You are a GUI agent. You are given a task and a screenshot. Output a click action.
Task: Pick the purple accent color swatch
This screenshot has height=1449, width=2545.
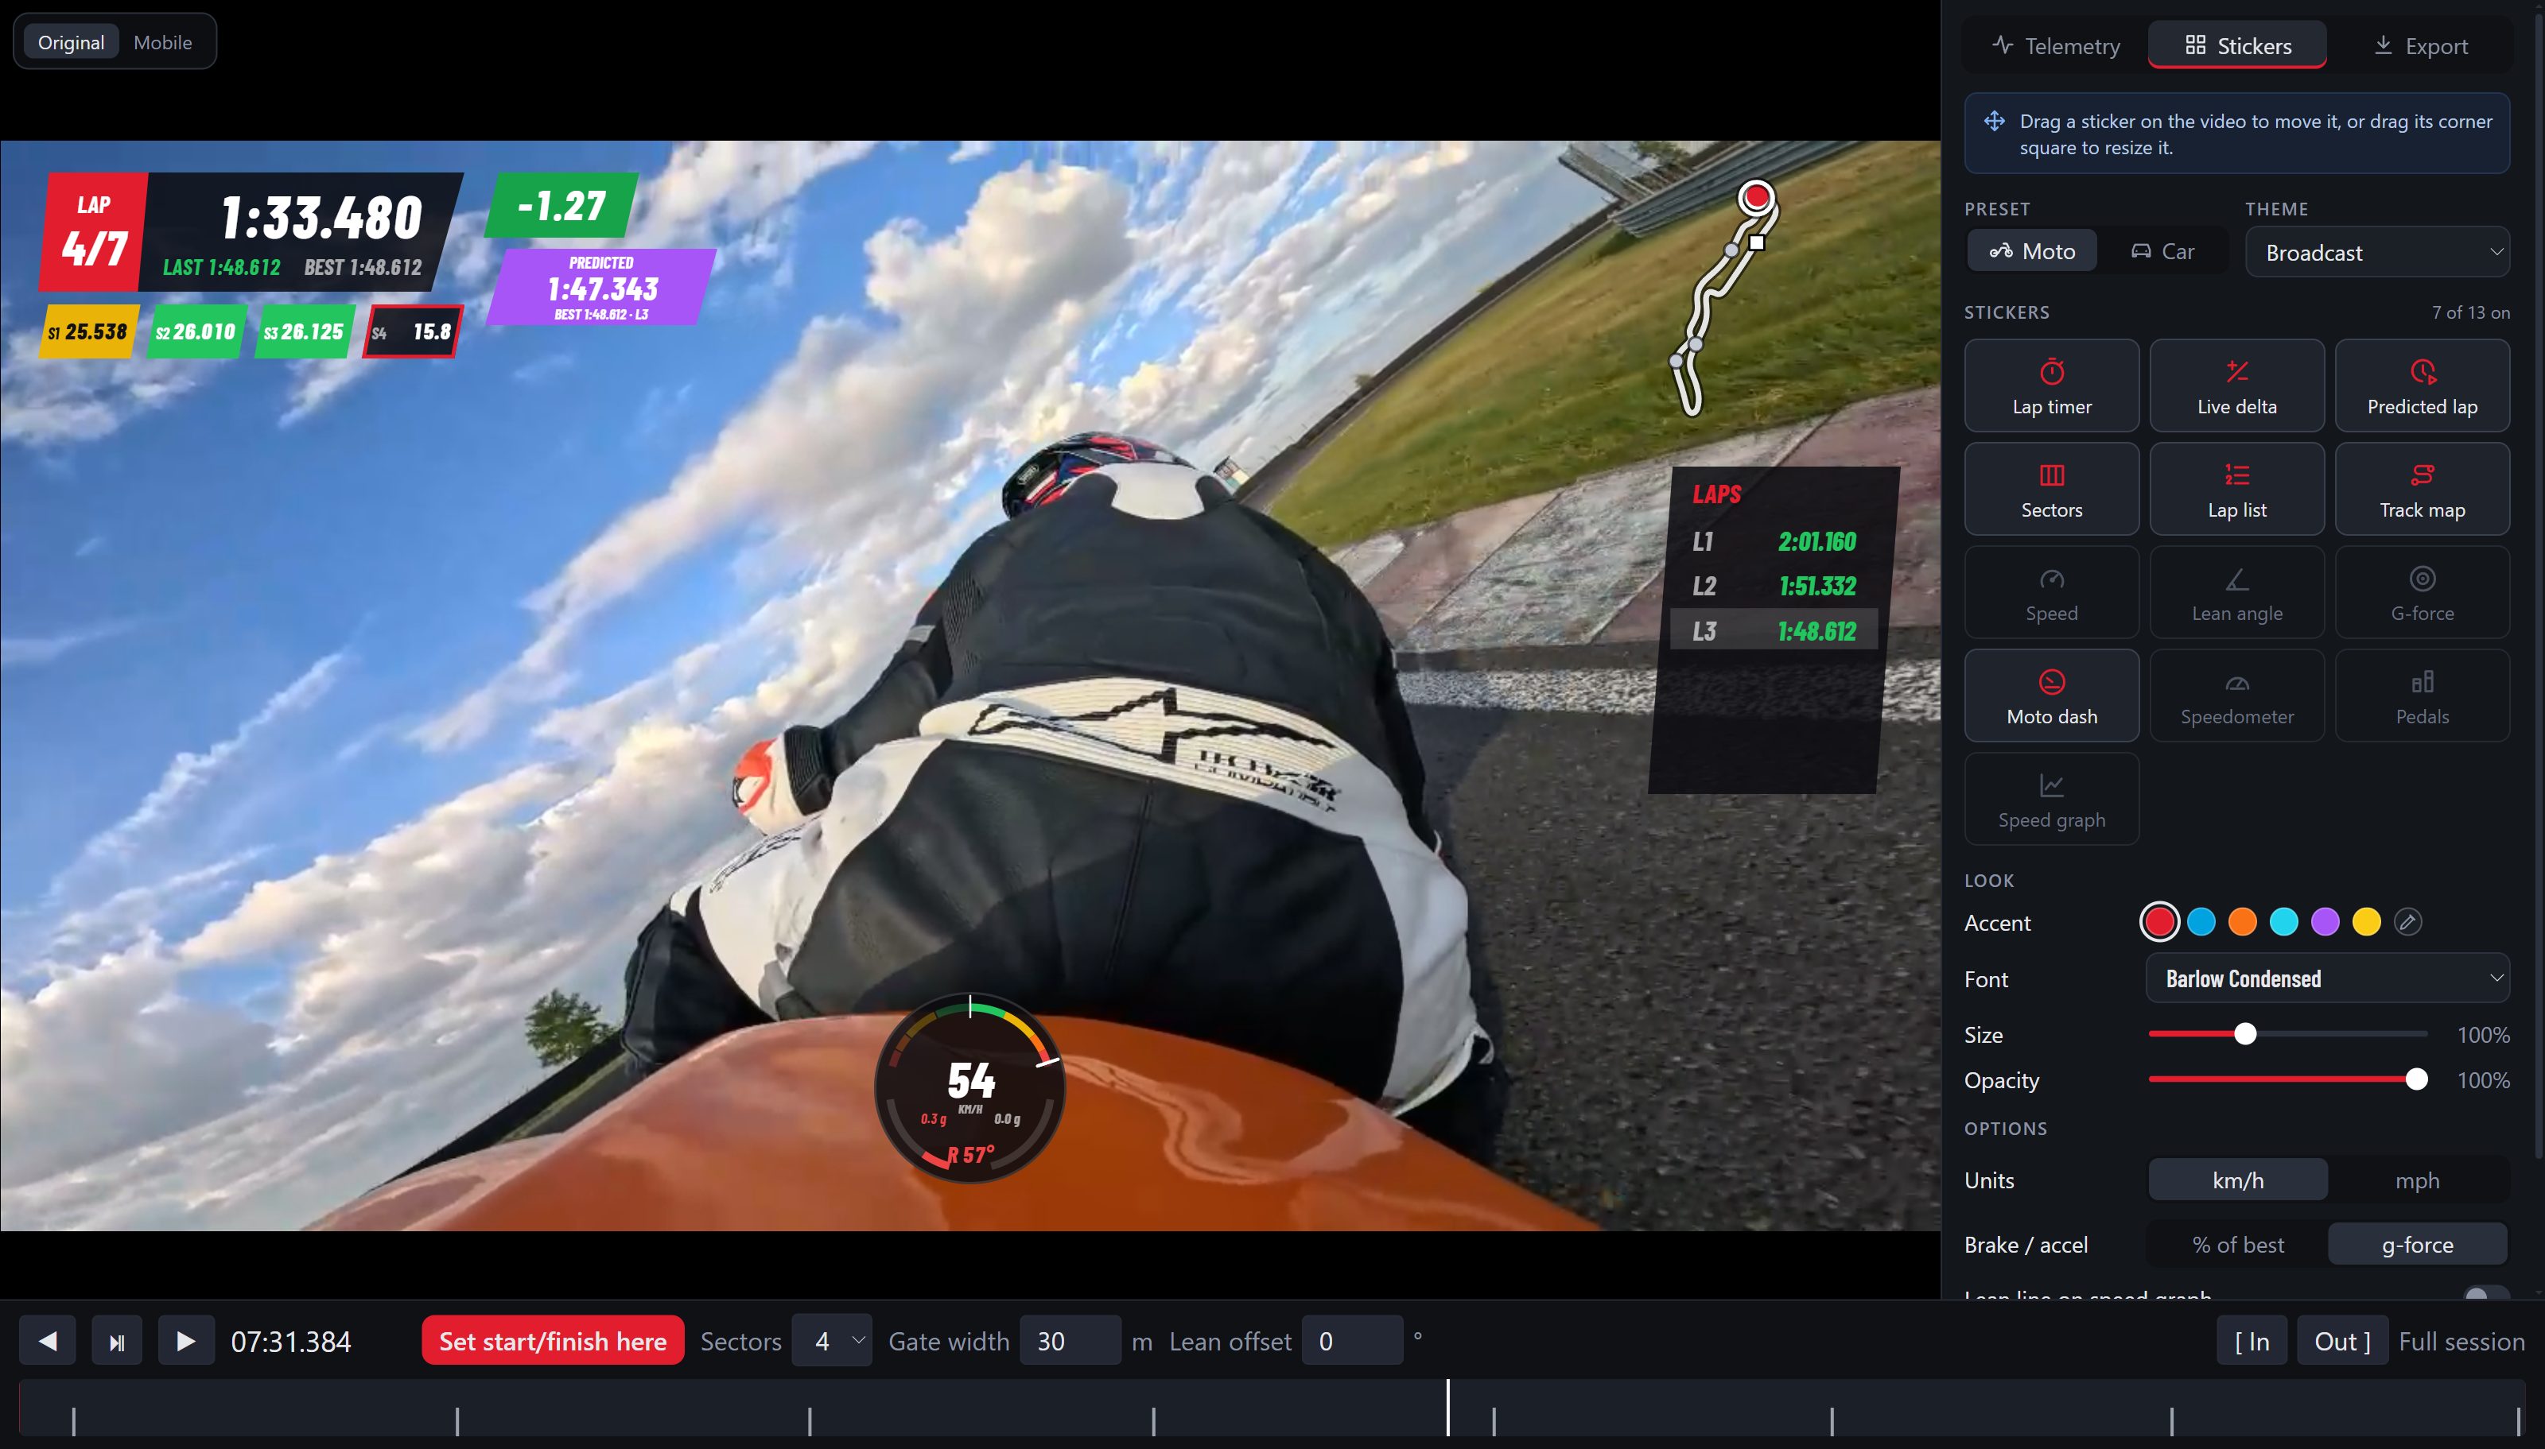(x=2324, y=921)
